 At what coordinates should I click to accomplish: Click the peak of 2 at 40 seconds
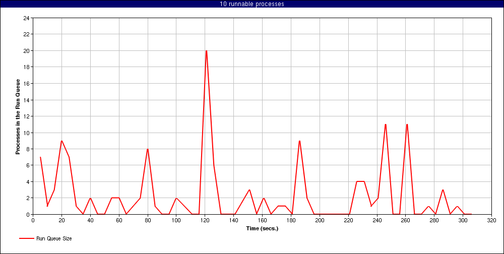click(x=90, y=198)
